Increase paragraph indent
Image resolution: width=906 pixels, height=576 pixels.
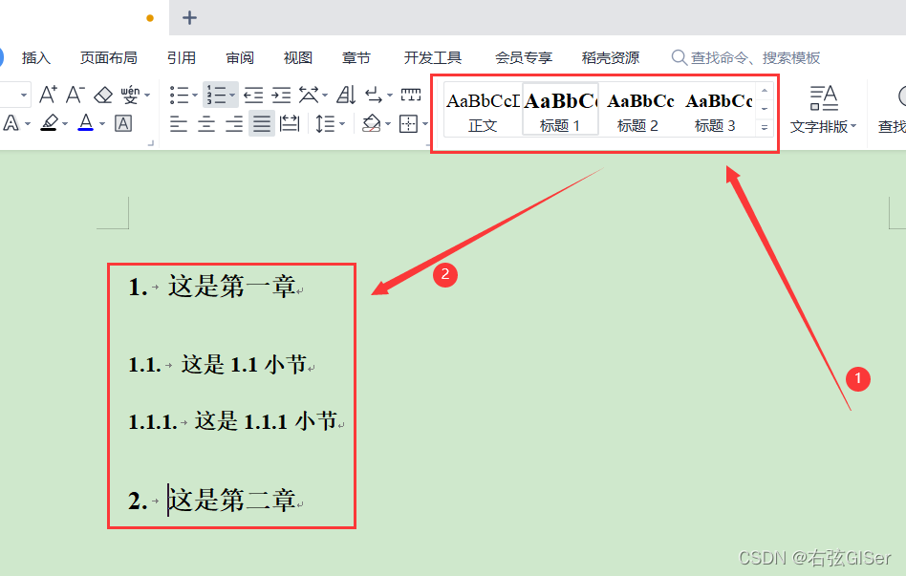281,95
